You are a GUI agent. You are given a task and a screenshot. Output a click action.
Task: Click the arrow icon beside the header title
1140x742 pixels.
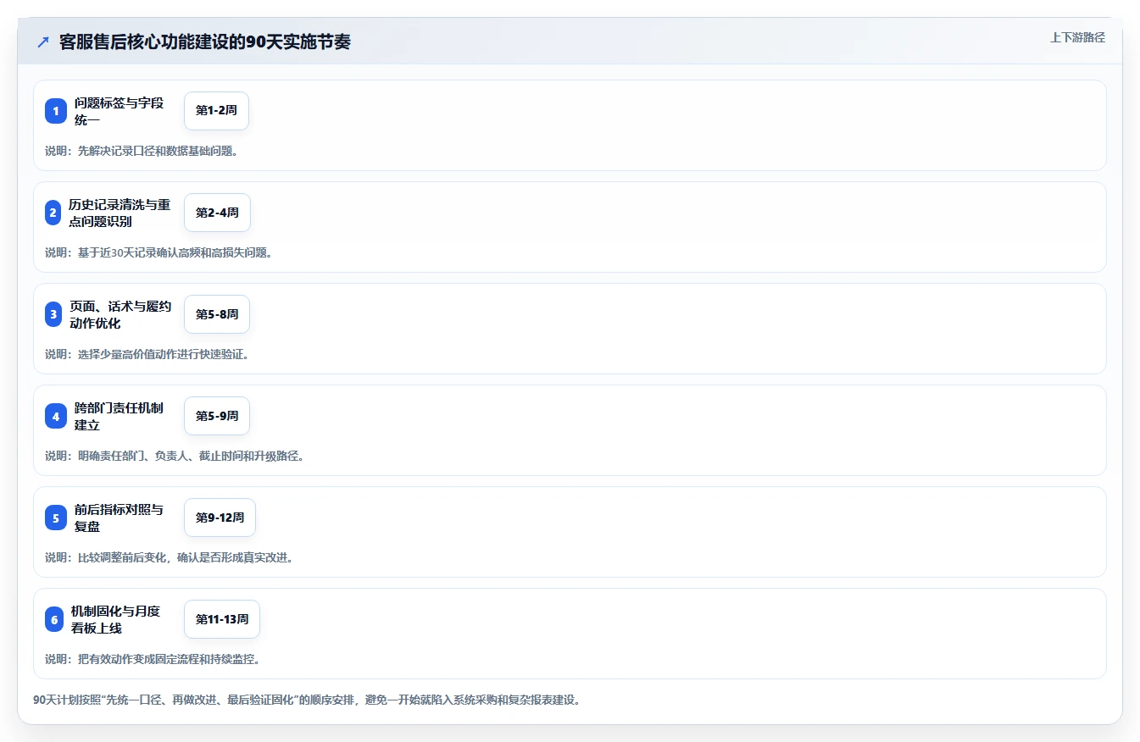coord(43,42)
